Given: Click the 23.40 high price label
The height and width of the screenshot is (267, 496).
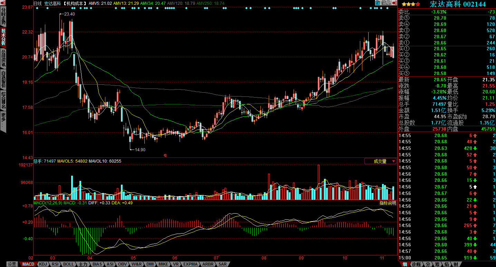Looking at the screenshot, I should point(69,14).
